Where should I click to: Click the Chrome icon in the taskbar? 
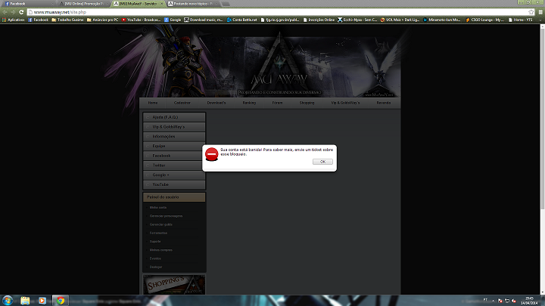tap(60, 300)
